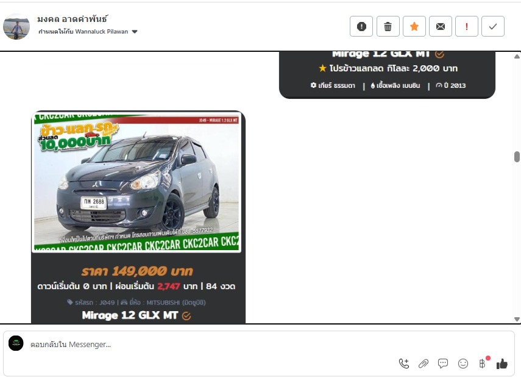Click the price text ราคา 149,000 บาท

point(137,271)
